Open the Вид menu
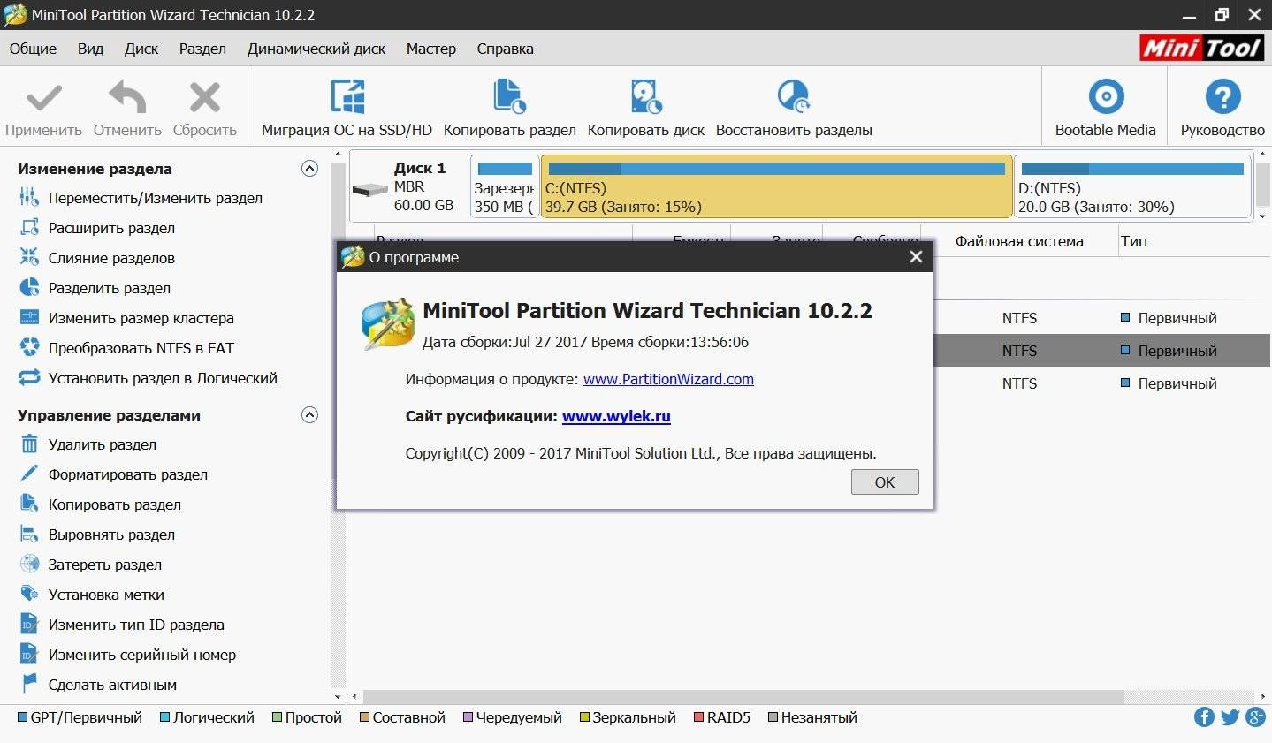This screenshot has height=743, width=1272. tap(90, 49)
